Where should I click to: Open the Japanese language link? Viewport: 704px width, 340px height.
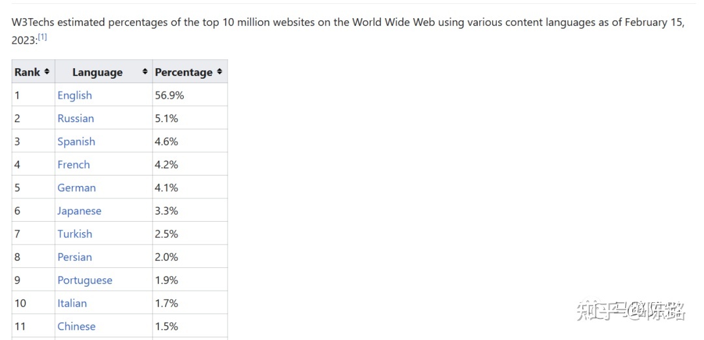tap(80, 211)
